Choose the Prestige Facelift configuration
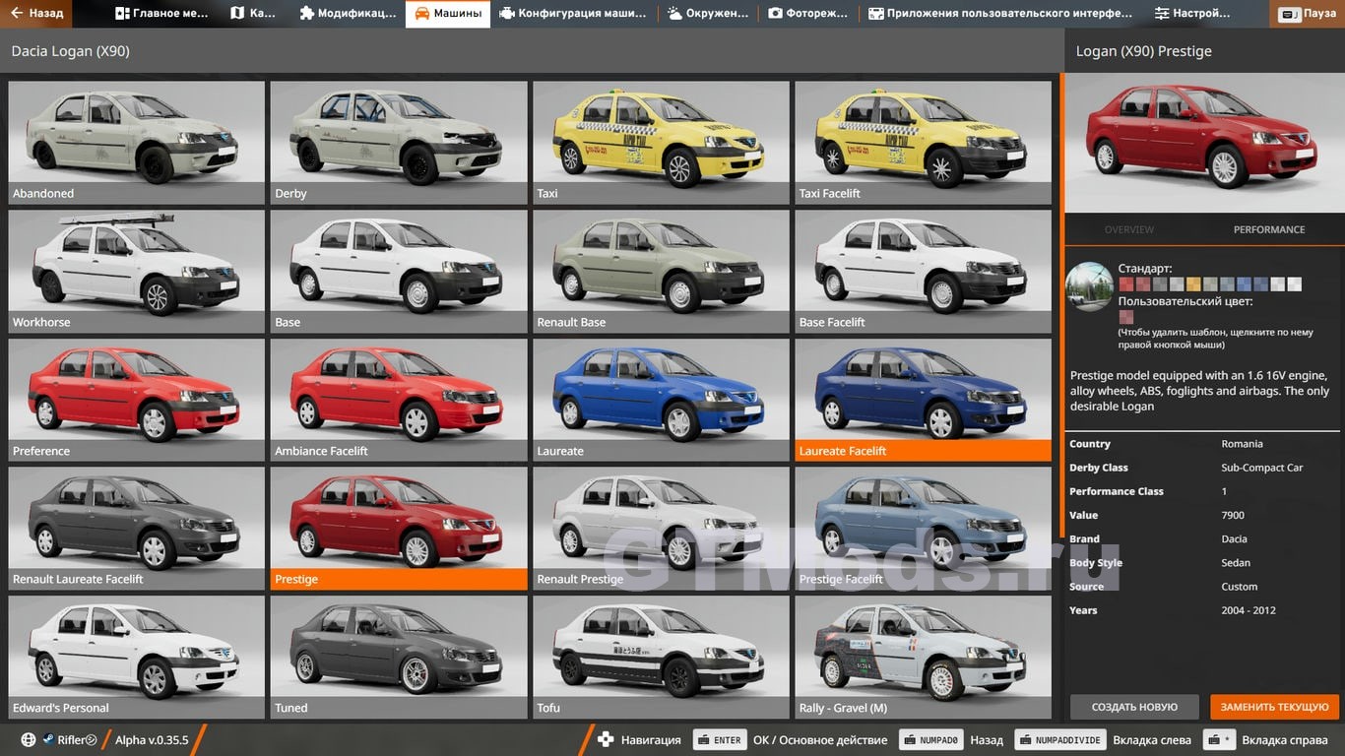 pos(923,528)
